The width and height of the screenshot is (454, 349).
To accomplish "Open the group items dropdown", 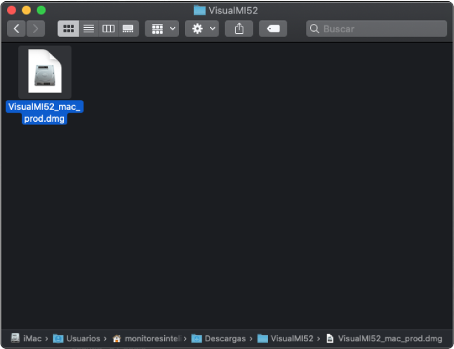I will pyautogui.click(x=162, y=28).
